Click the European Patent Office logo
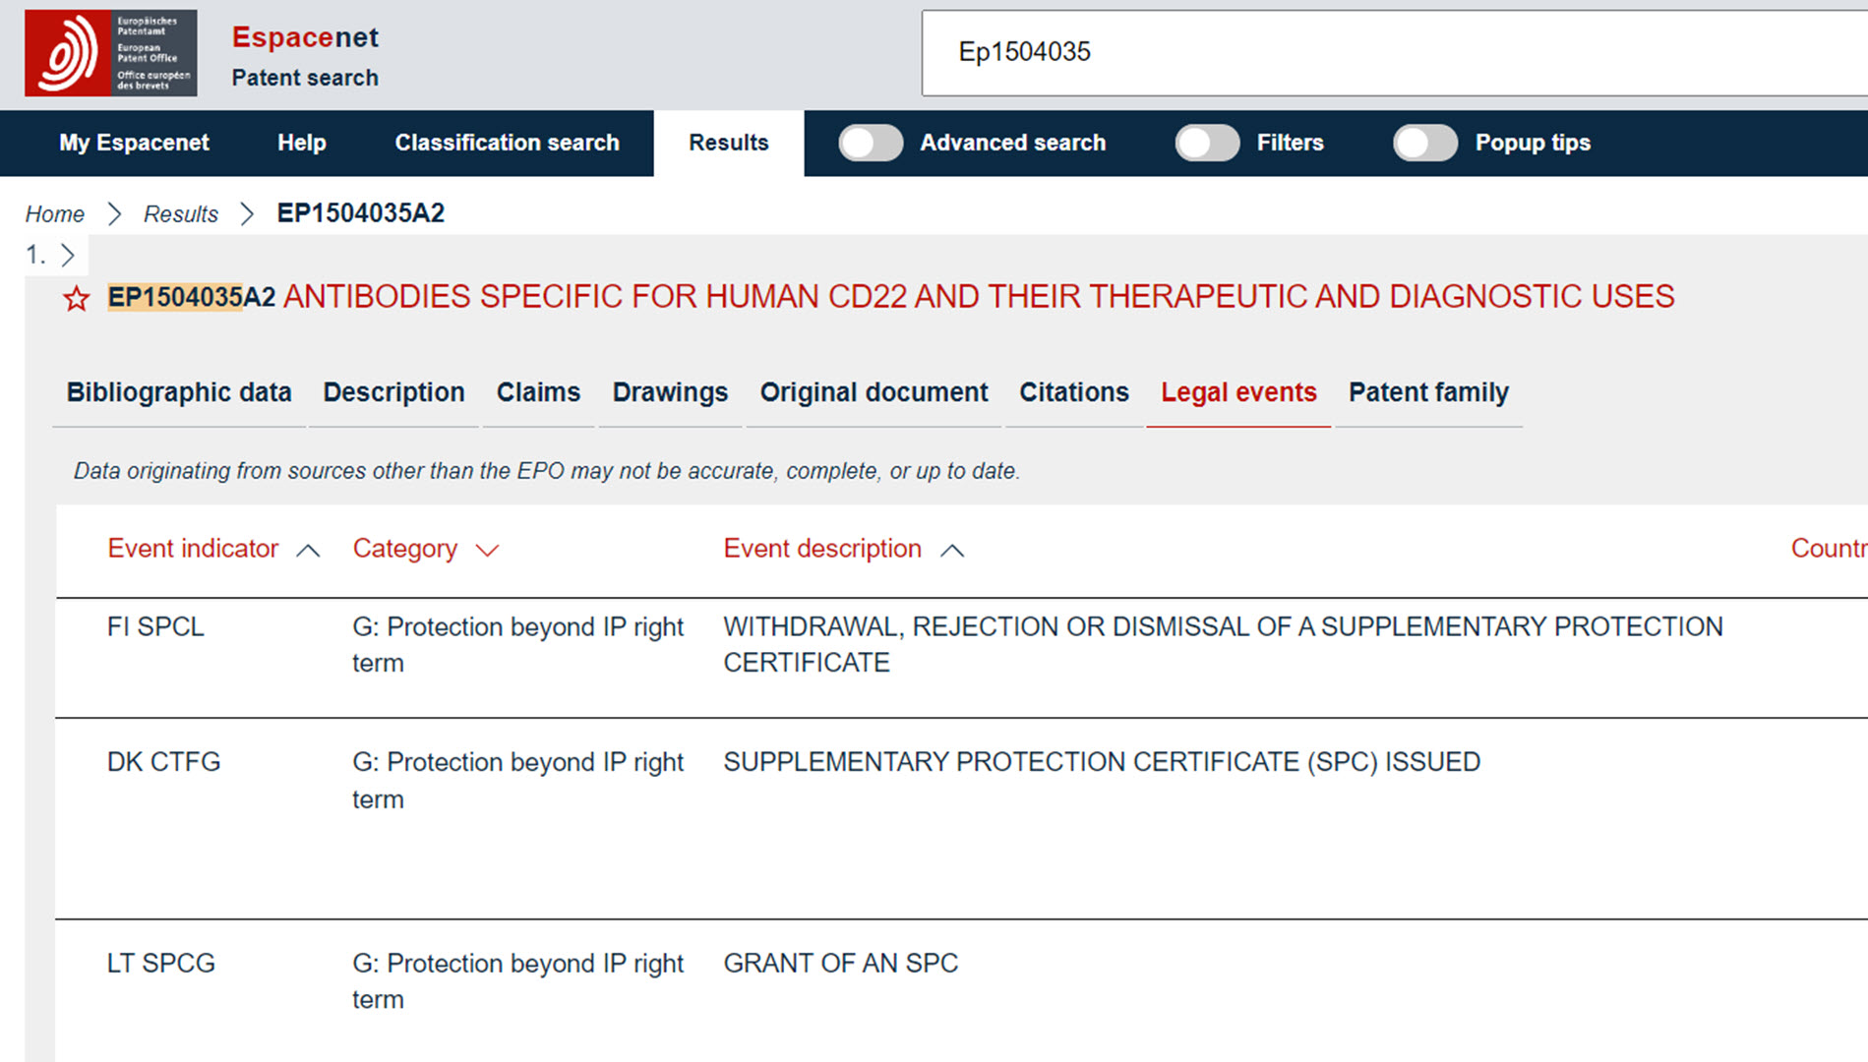 pos(110,53)
